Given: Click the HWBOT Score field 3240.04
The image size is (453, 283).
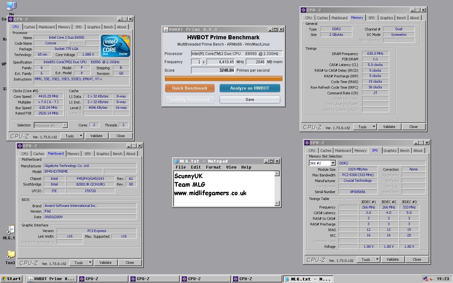Looking at the screenshot, I should coord(213,70).
